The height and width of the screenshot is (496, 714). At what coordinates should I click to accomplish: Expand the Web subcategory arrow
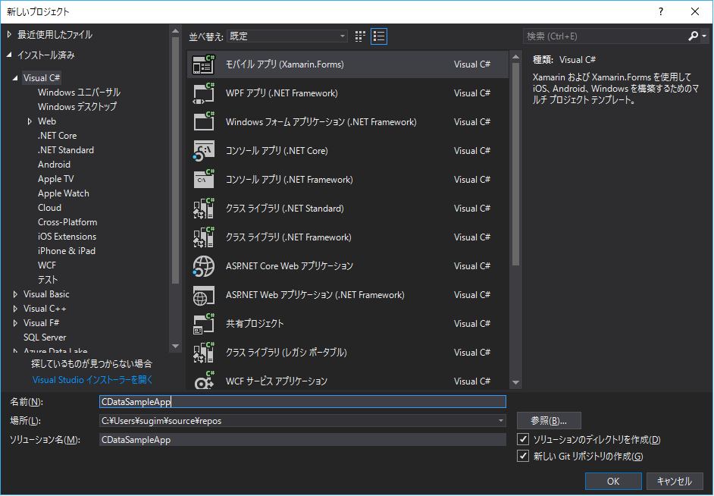(30, 121)
